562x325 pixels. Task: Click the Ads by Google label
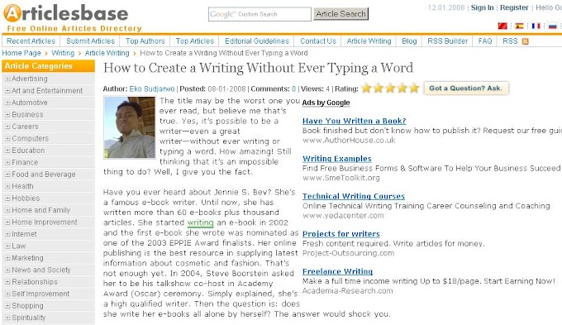[x=326, y=103]
